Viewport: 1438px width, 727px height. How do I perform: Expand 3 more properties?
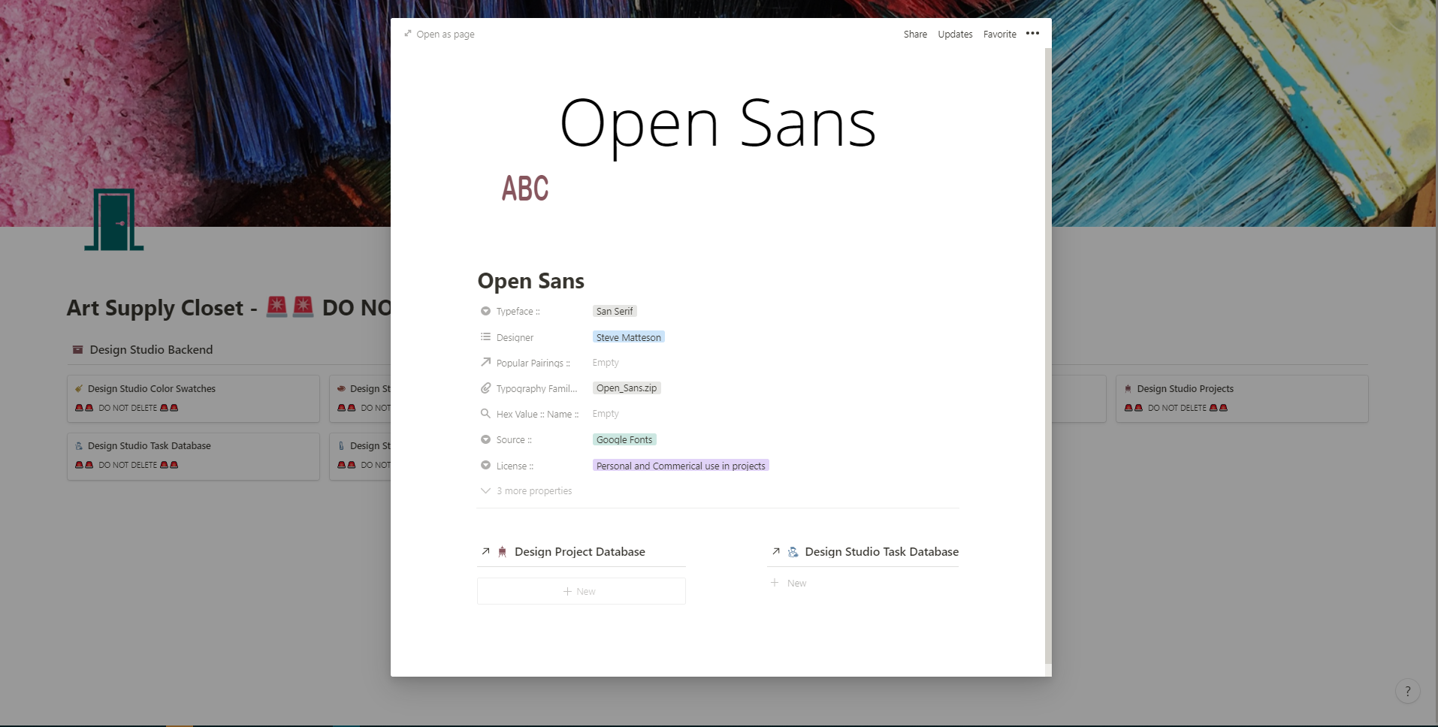point(526,490)
